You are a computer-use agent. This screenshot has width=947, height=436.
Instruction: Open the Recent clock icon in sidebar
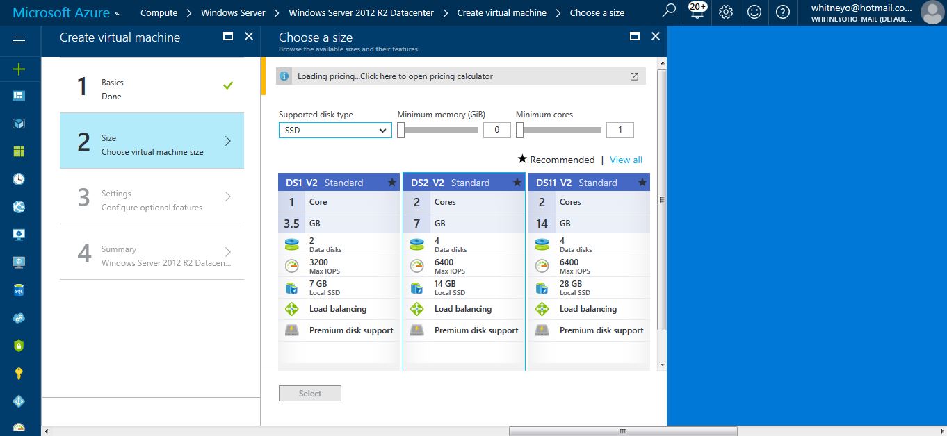point(19,179)
